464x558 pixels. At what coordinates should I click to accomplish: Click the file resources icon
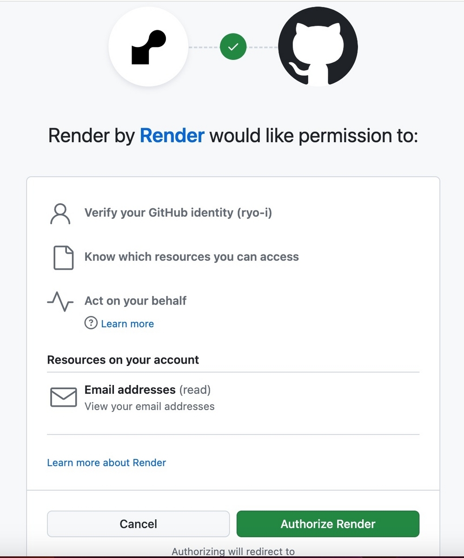coord(64,258)
